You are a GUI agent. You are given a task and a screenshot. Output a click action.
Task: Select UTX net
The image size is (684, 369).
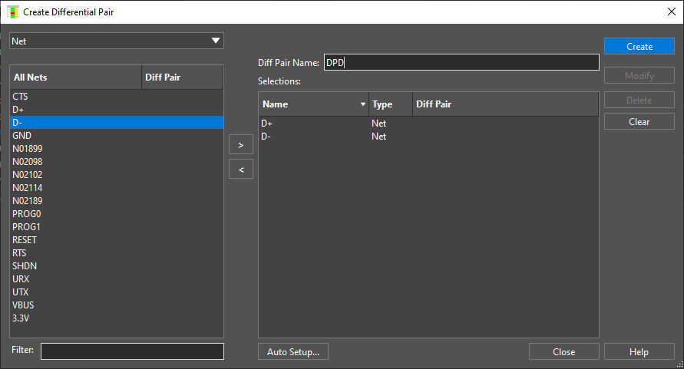(x=117, y=292)
